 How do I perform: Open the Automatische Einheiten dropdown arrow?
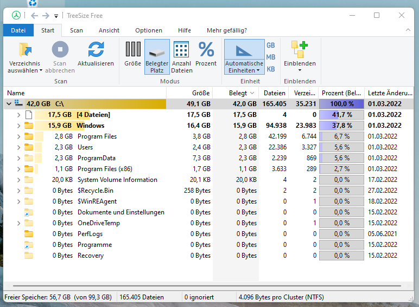258,70
